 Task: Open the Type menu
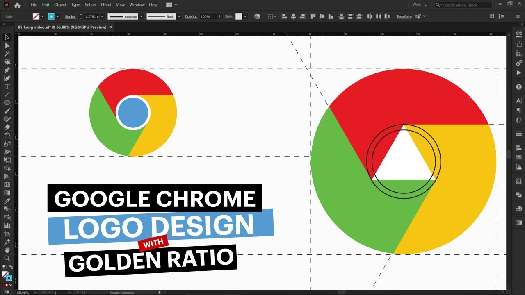coord(75,5)
